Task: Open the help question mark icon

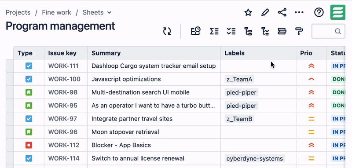Action: [319, 12]
